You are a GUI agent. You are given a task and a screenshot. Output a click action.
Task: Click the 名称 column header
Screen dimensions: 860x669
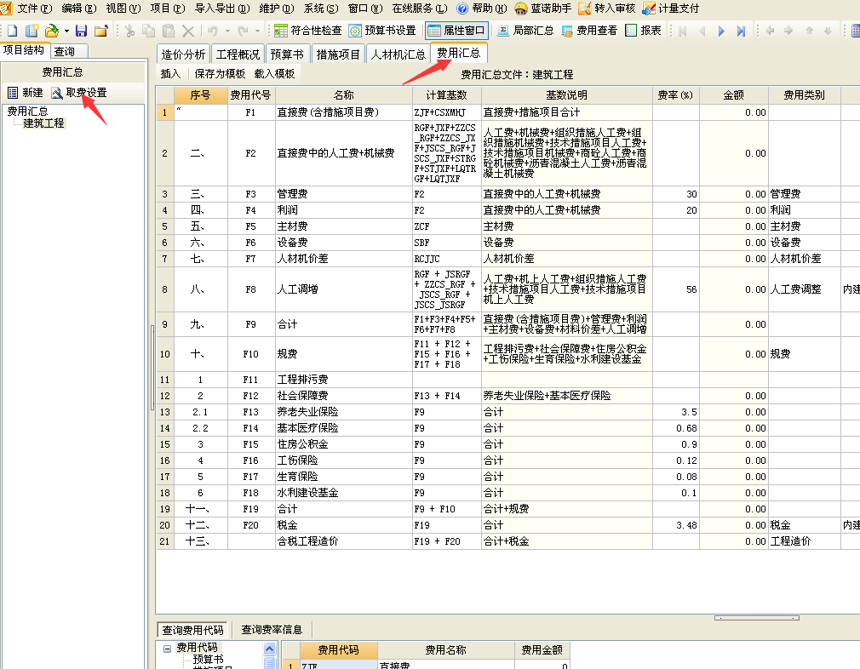(x=343, y=95)
